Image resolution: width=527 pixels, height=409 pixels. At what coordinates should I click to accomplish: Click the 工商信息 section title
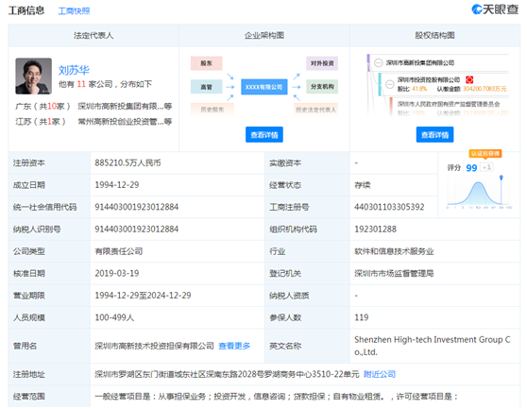[x=26, y=10]
